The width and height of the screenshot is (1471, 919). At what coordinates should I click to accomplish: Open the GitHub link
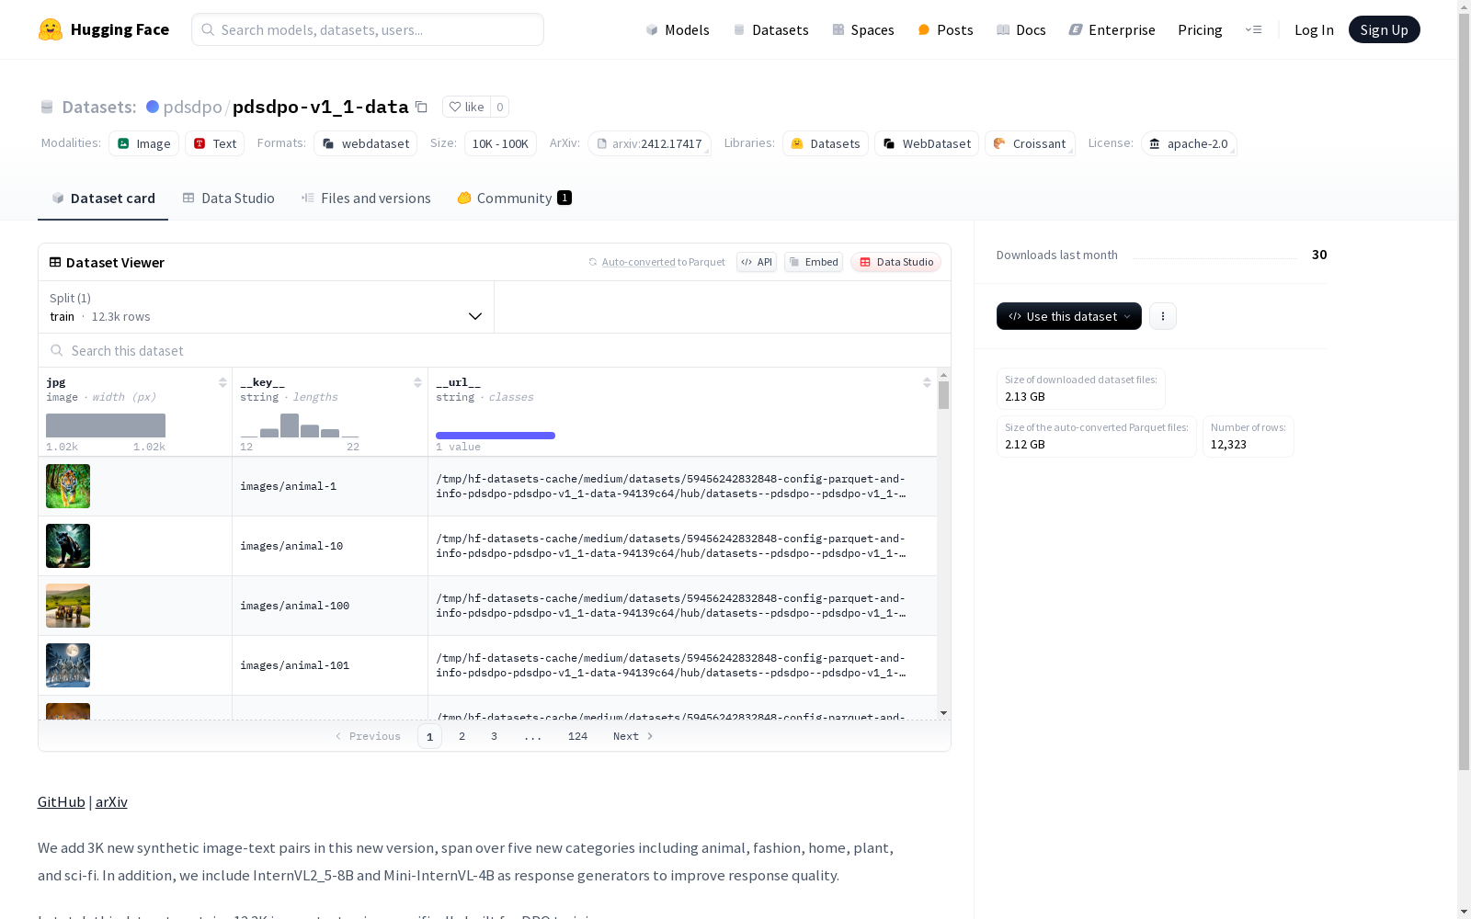[x=62, y=801]
